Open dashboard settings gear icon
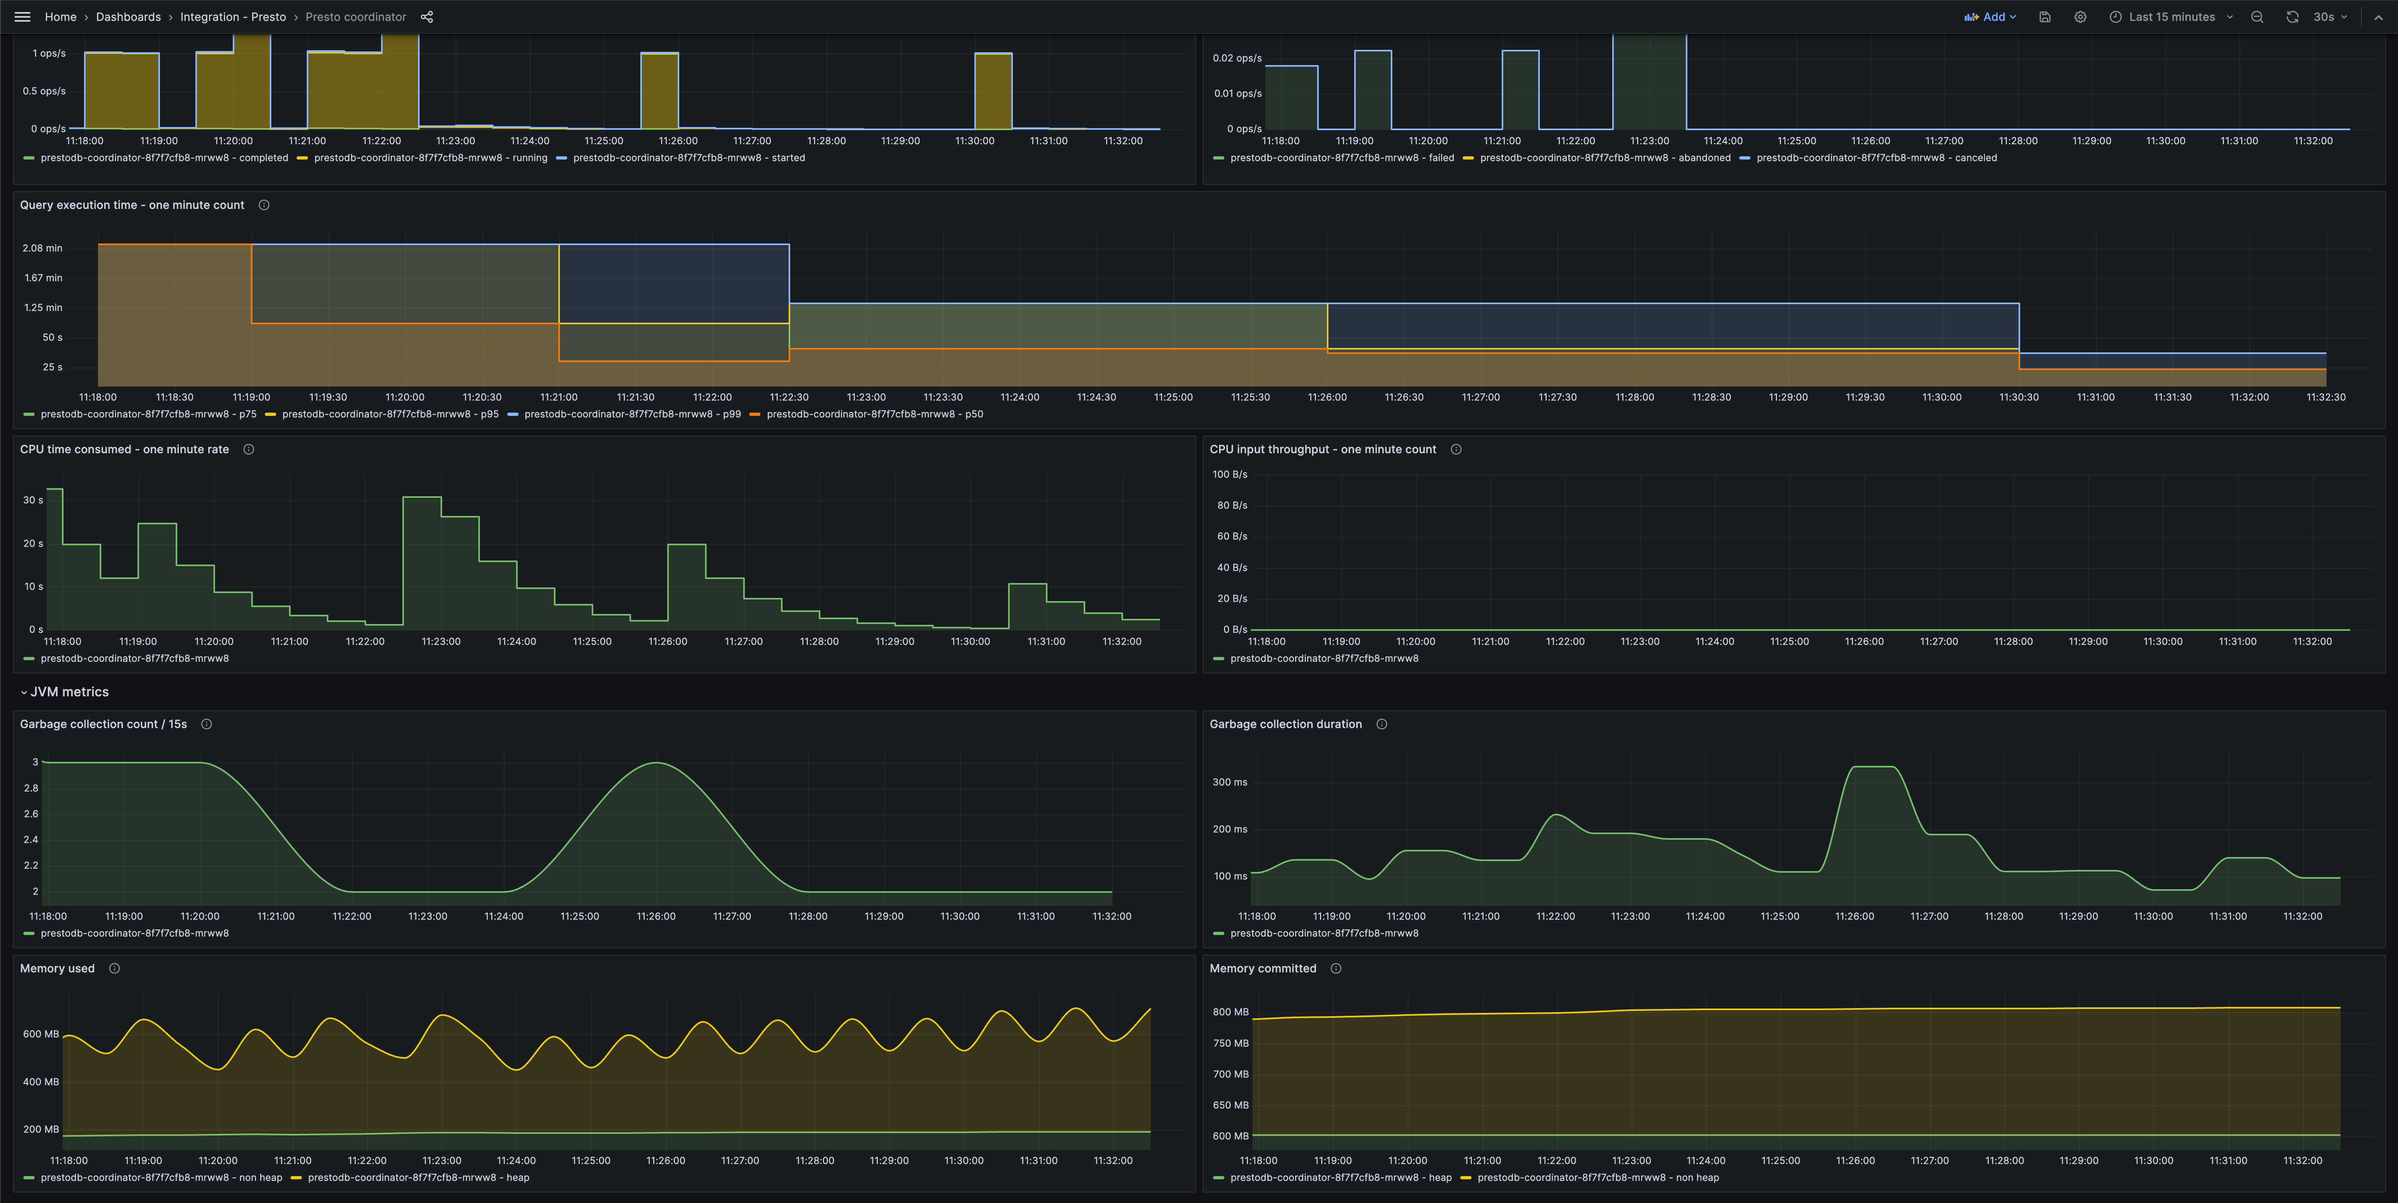Image resolution: width=2398 pixels, height=1203 pixels. click(x=2080, y=17)
